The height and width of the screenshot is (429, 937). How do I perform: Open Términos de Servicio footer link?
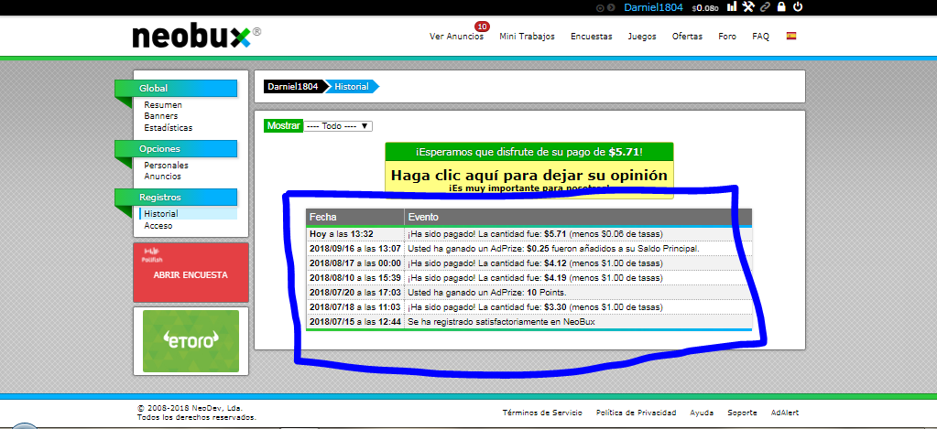click(x=542, y=413)
